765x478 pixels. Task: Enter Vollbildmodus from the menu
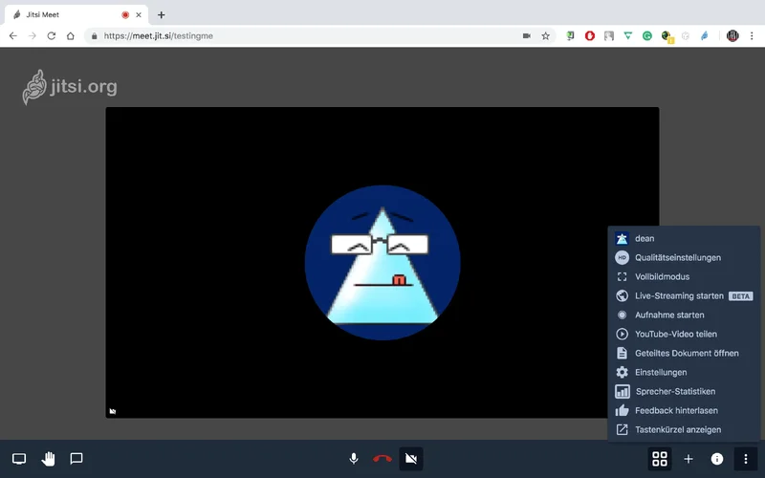(x=684, y=276)
